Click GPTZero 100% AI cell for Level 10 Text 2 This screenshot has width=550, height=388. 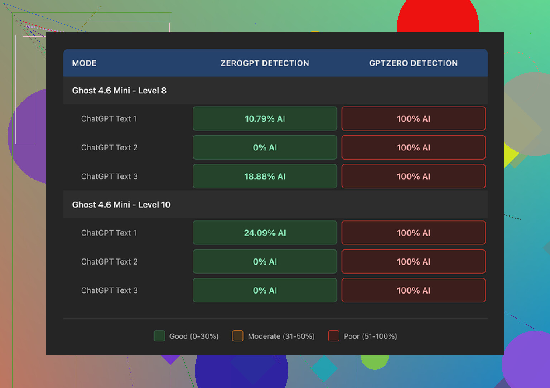tap(413, 262)
